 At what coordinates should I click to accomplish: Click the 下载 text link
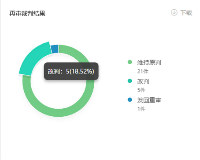click(186, 13)
